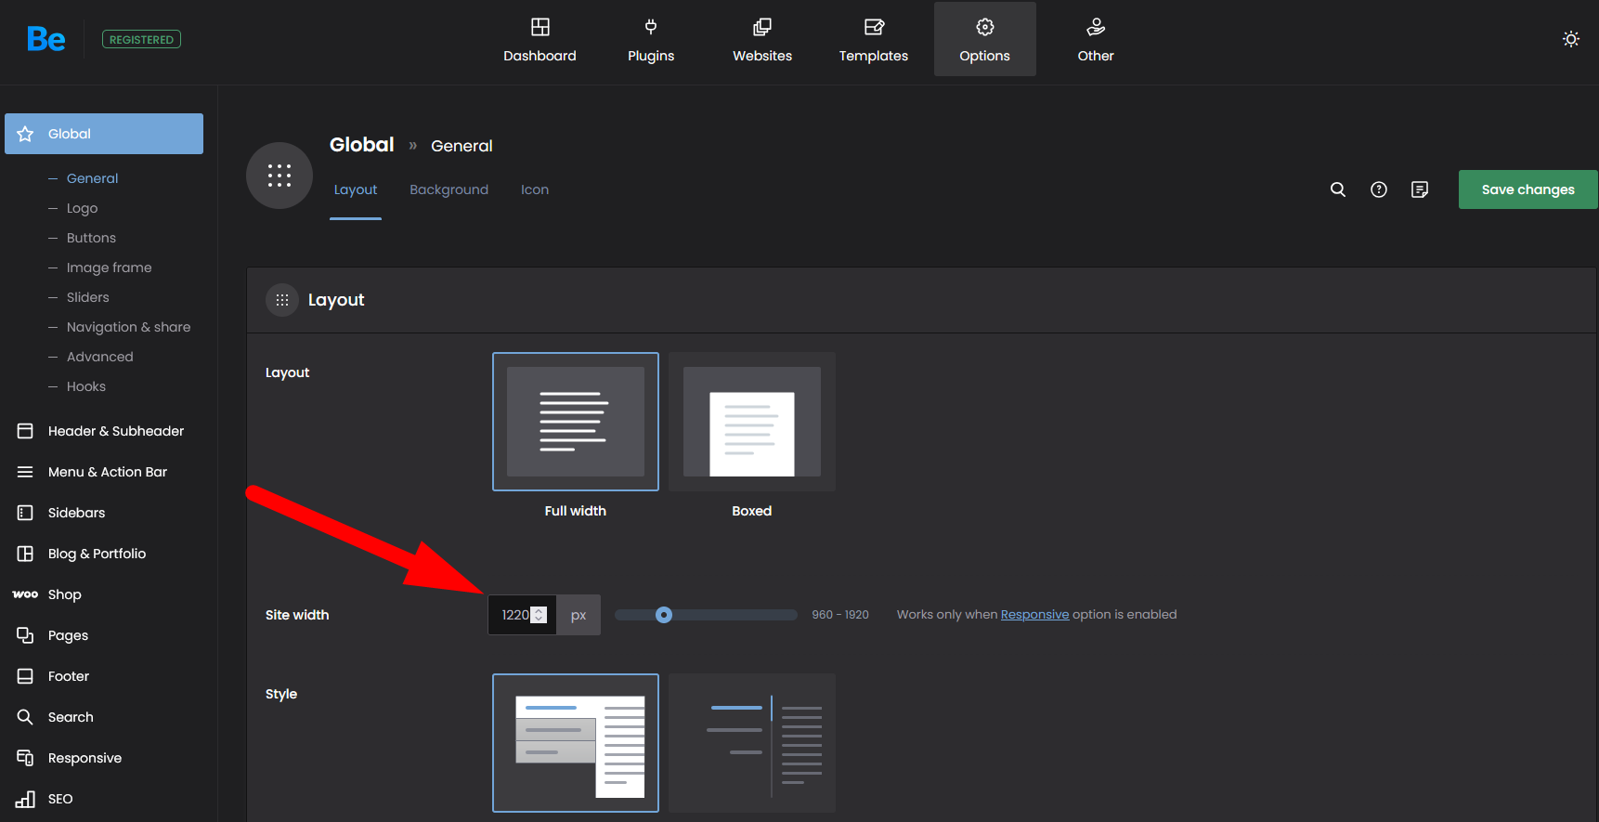This screenshot has width=1599, height=822.
Task: Click the Site width number input field
Action: point(513,615)
